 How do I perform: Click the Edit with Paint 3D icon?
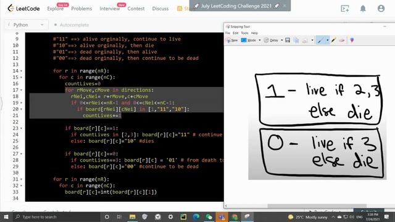[x=352, y=40]
